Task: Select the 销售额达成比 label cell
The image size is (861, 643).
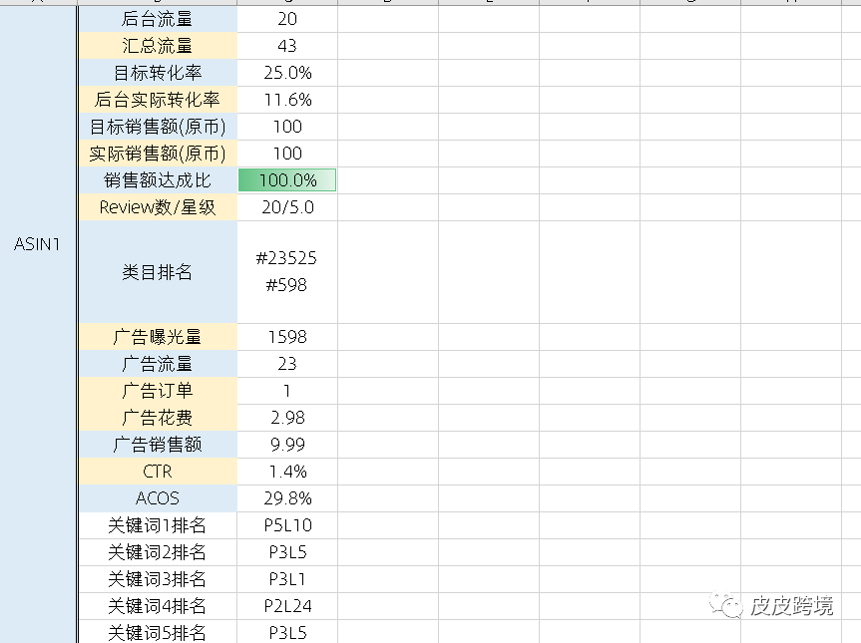Action: click(157, 179)
